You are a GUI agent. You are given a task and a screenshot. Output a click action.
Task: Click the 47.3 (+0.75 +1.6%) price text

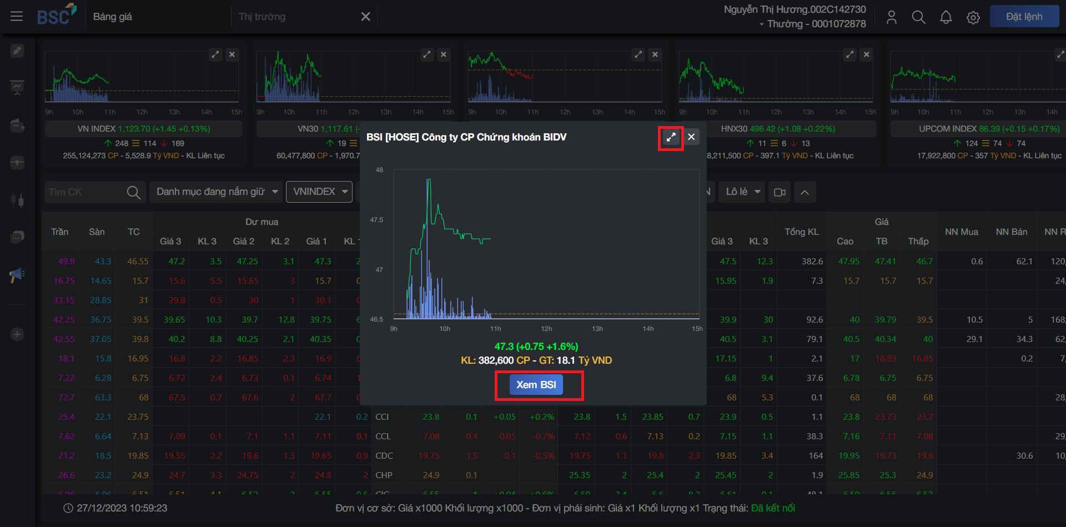click(536, 347)
